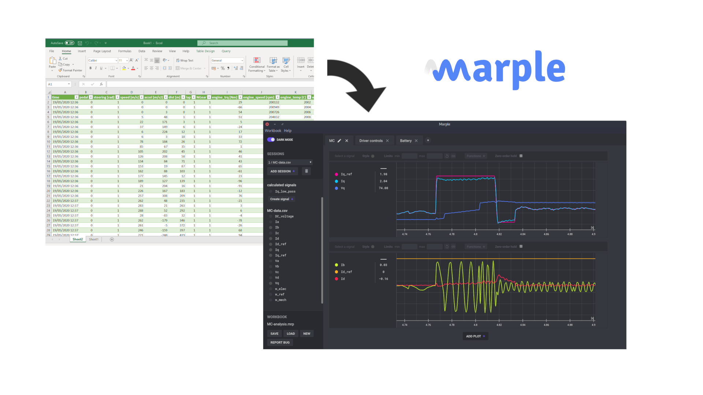Click the Iq_ref pink color dot
The height and width of the screenshot is (395, 703).
(x=336, y=174)
